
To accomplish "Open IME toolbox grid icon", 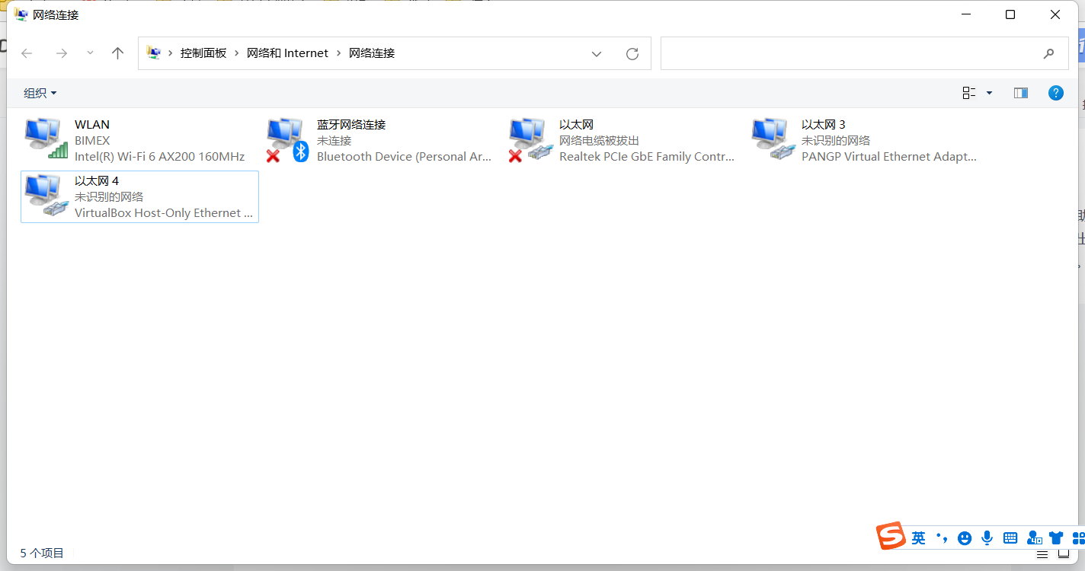I will 1078,538.
